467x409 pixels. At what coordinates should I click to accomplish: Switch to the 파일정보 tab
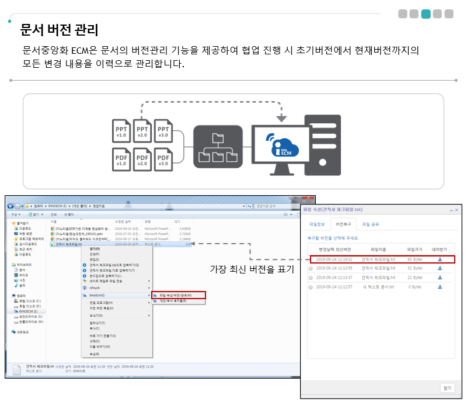[316, 224]
